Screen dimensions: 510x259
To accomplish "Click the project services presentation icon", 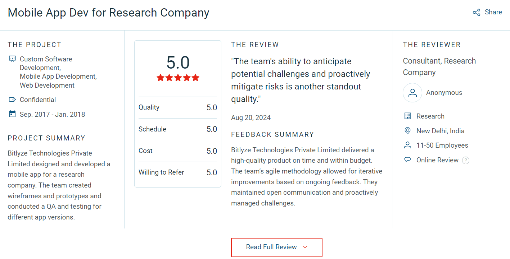I will tap(12, 59).
